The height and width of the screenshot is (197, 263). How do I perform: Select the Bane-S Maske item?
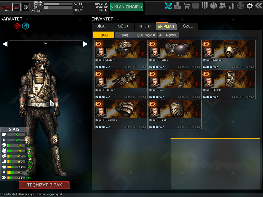pyautogui.click(x=229, y=54)
